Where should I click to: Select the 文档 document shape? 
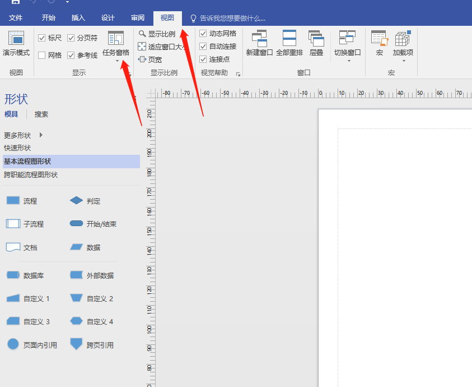pyautogui.click(x=13, y=247)
